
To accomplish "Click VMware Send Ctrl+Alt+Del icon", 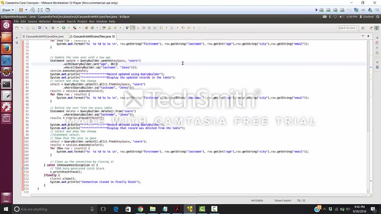I will 33,10.
